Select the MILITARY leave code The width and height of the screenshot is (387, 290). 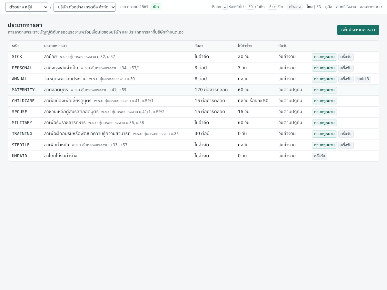click(22, 123)
